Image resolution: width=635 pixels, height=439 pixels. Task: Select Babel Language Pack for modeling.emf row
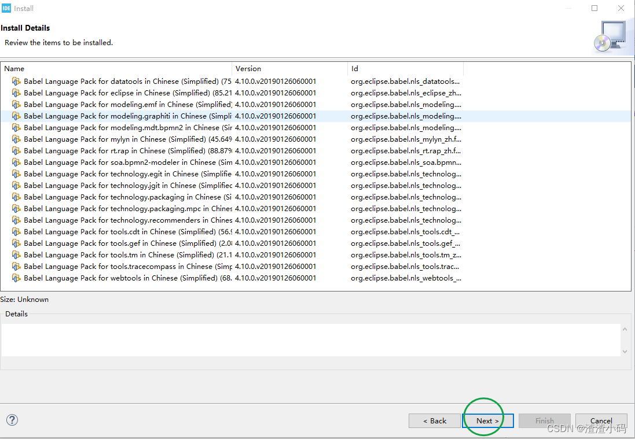pos(316,104)
